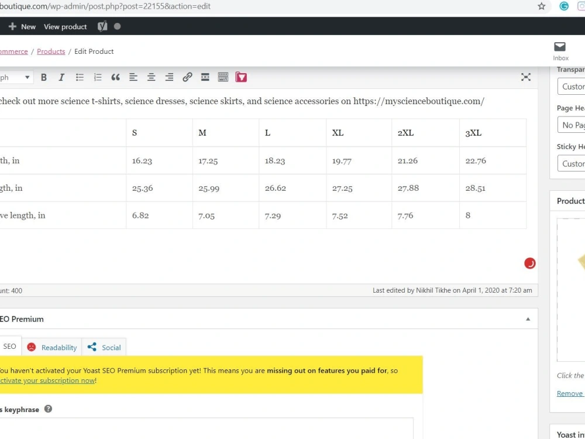The image size is (585, 439).
Task: Click table cell 27.88
Action: (426, 188)
